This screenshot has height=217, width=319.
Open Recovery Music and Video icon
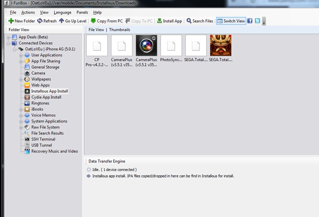(27, 151)
